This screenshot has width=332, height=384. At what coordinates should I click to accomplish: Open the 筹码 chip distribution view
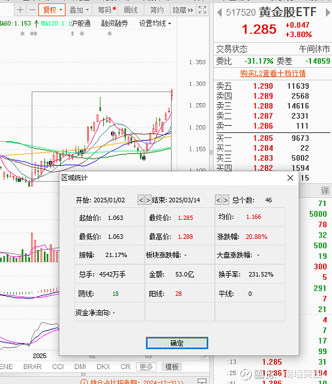106,10
